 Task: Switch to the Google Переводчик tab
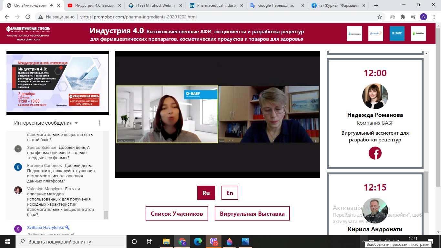[276, 5]
